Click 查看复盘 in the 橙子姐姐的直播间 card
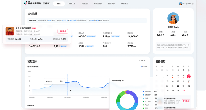The image size is (206, 110). [x=63, y=31]
